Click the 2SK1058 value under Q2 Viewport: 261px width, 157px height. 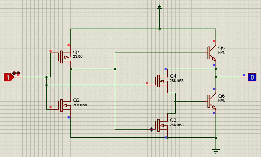tap(80, 105)
